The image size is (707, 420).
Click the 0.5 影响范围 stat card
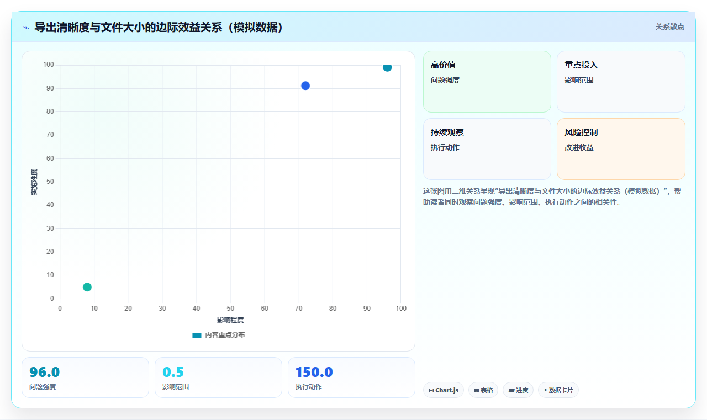point(218,378)
